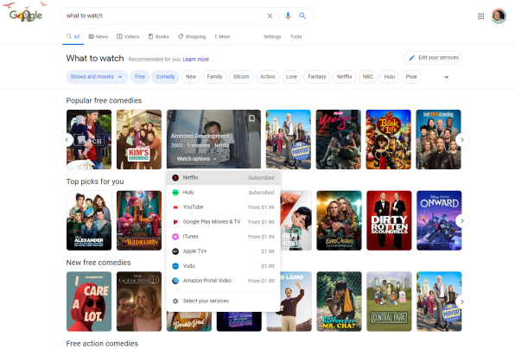Choose Select your services option
515x349 pixels.
tap(223, 301)
